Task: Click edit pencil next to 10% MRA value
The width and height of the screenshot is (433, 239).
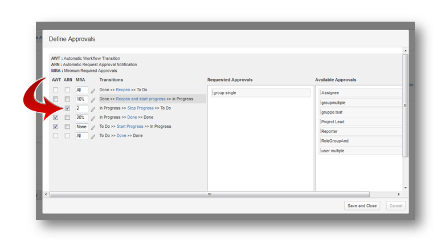Action: pyautogui.click(x=93, y=99)
